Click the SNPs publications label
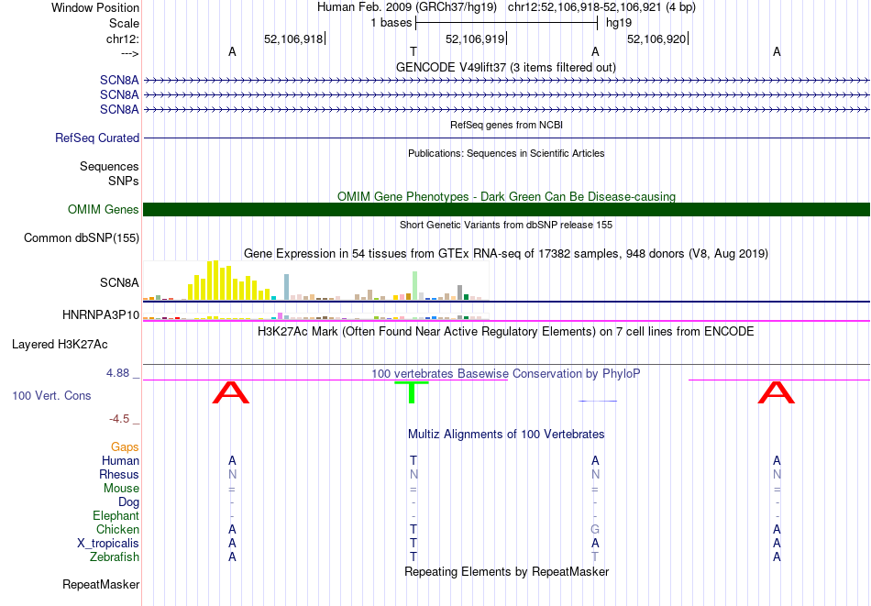This screenshot has height=606, width=871. (124, 182)
